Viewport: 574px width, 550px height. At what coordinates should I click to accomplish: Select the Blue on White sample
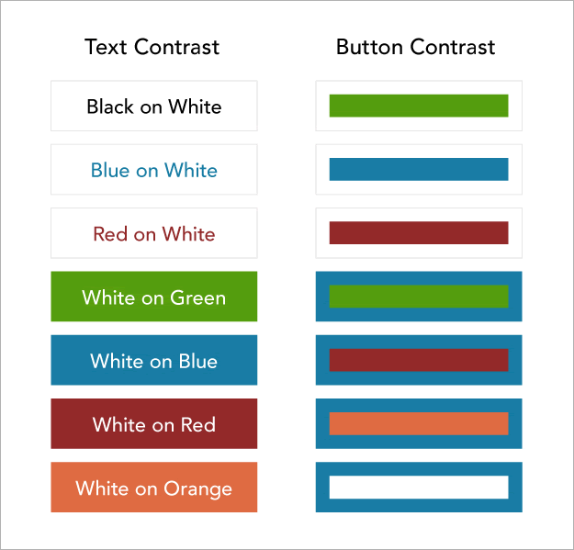click(x=154, y=170)
